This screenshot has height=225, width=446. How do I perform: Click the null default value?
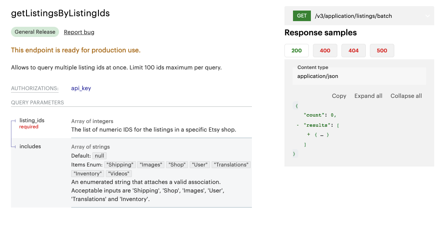[100, 156]
